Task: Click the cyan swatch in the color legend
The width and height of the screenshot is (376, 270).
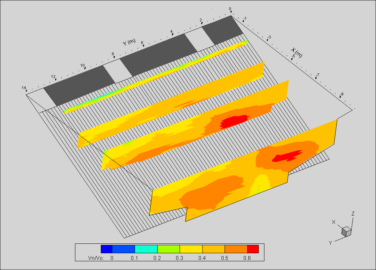Action: (x=146, y=249)
